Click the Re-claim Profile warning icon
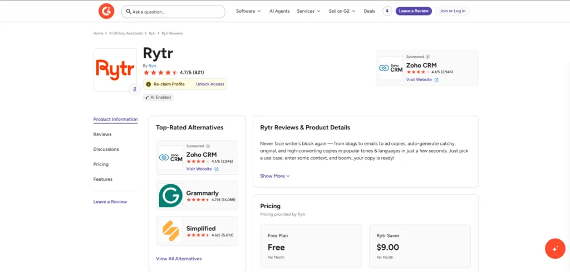 tap(148, 84)
